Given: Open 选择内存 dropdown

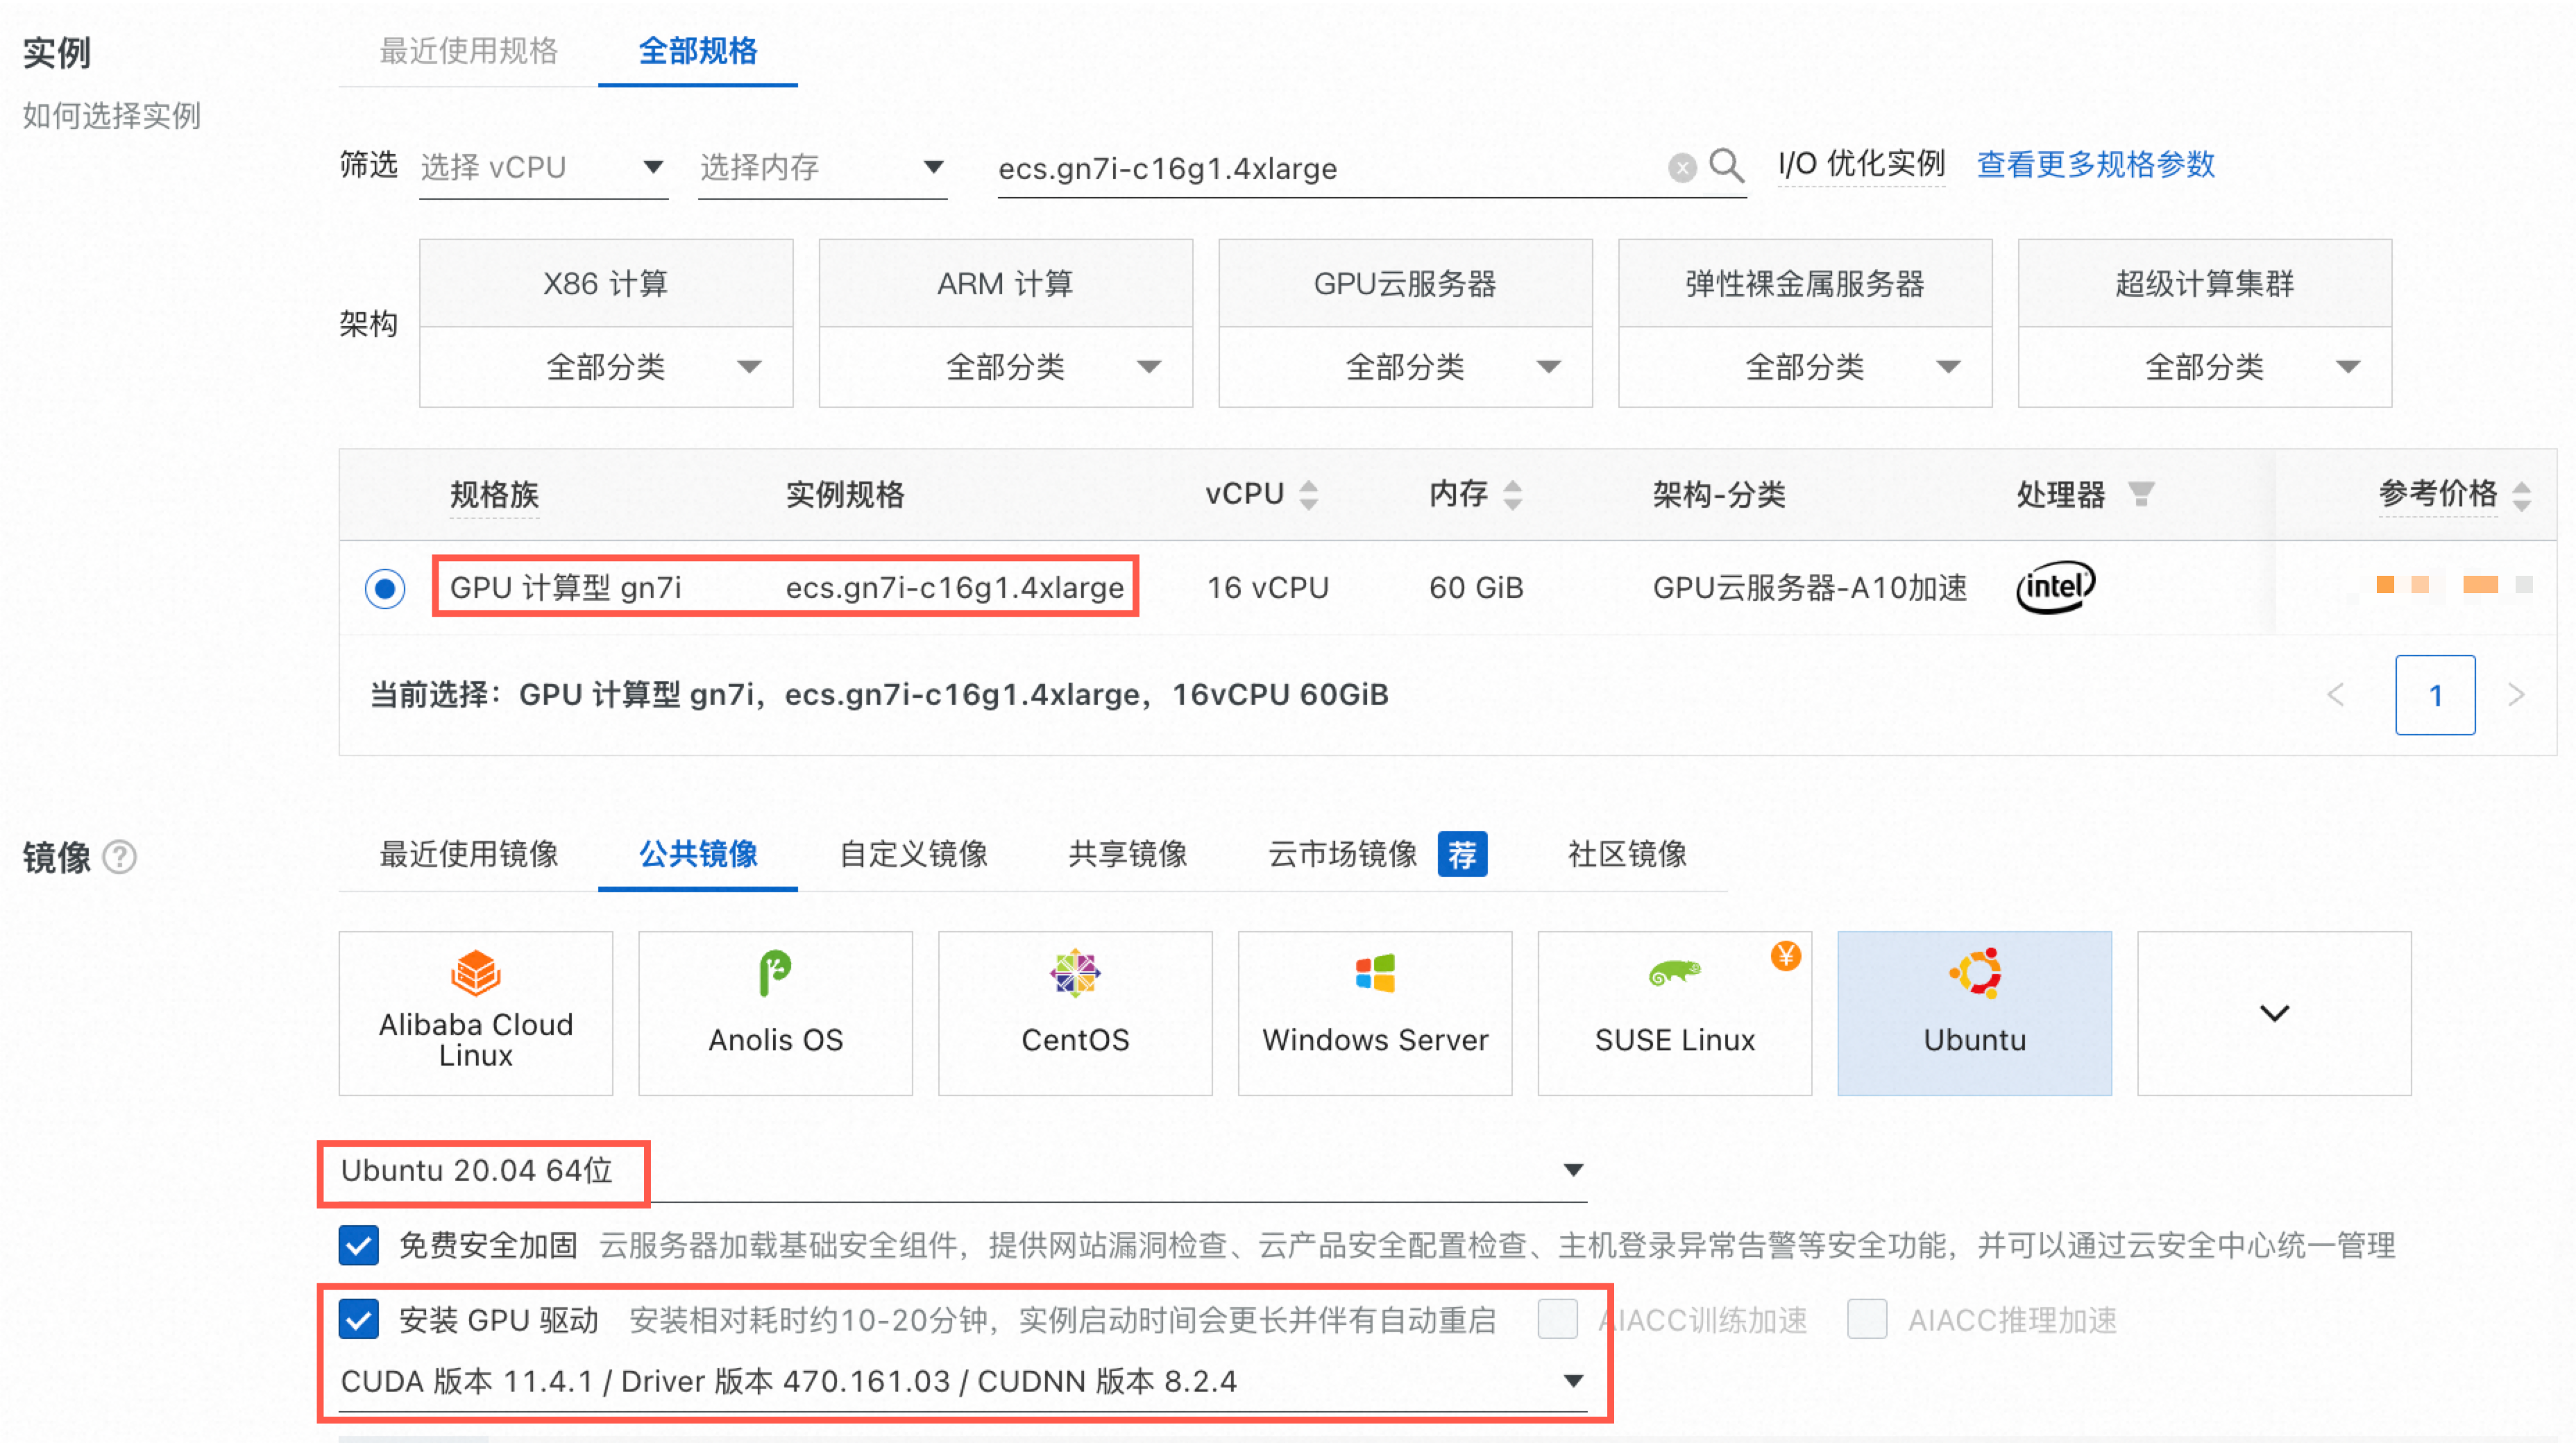Looking at the screenshot, I should click(822, 168).
